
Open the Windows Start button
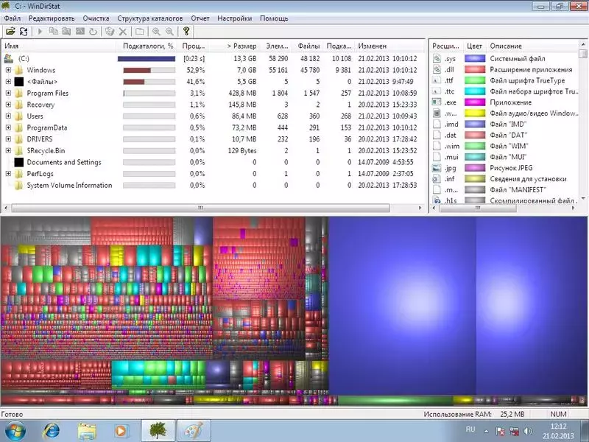point(15,431)
